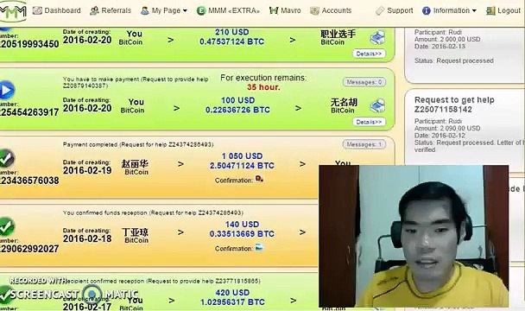The height and width of the screenshot is (311, 525).
Task: Click the My Page user icon
Action: (x=145, y=10)
